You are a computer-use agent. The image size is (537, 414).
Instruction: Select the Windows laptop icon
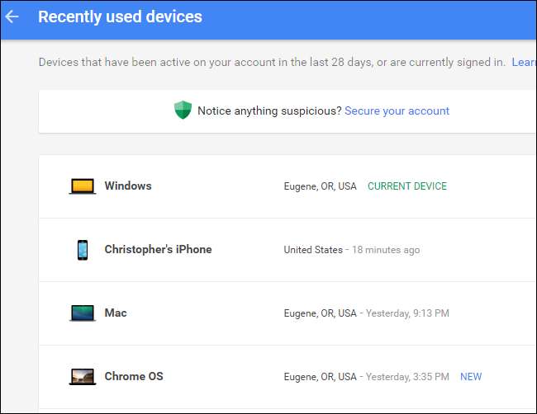[x=82, y=186]
